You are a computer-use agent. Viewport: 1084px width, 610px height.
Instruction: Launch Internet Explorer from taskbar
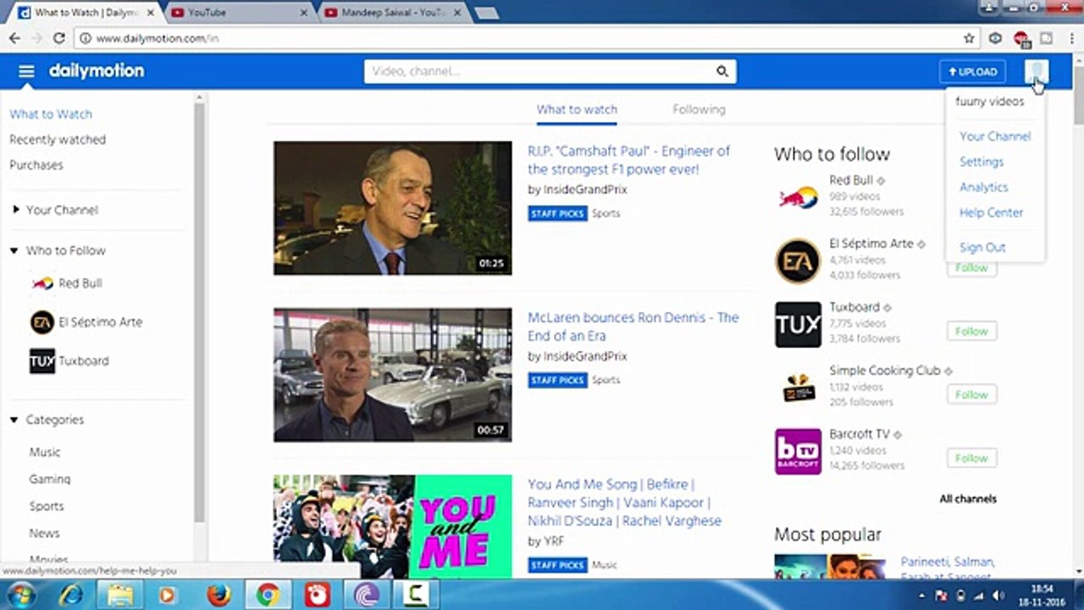point(70,596)
